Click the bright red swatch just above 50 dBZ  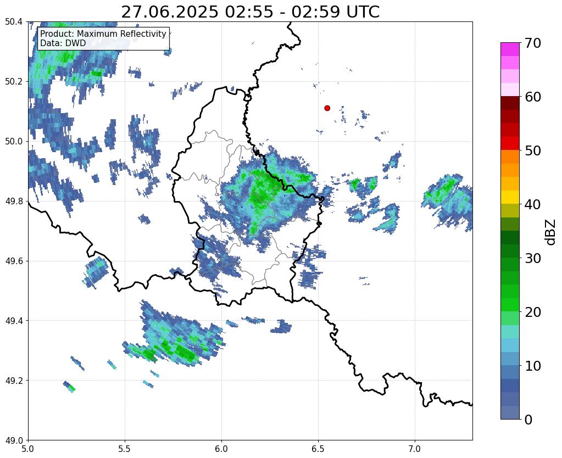[510, 143]
